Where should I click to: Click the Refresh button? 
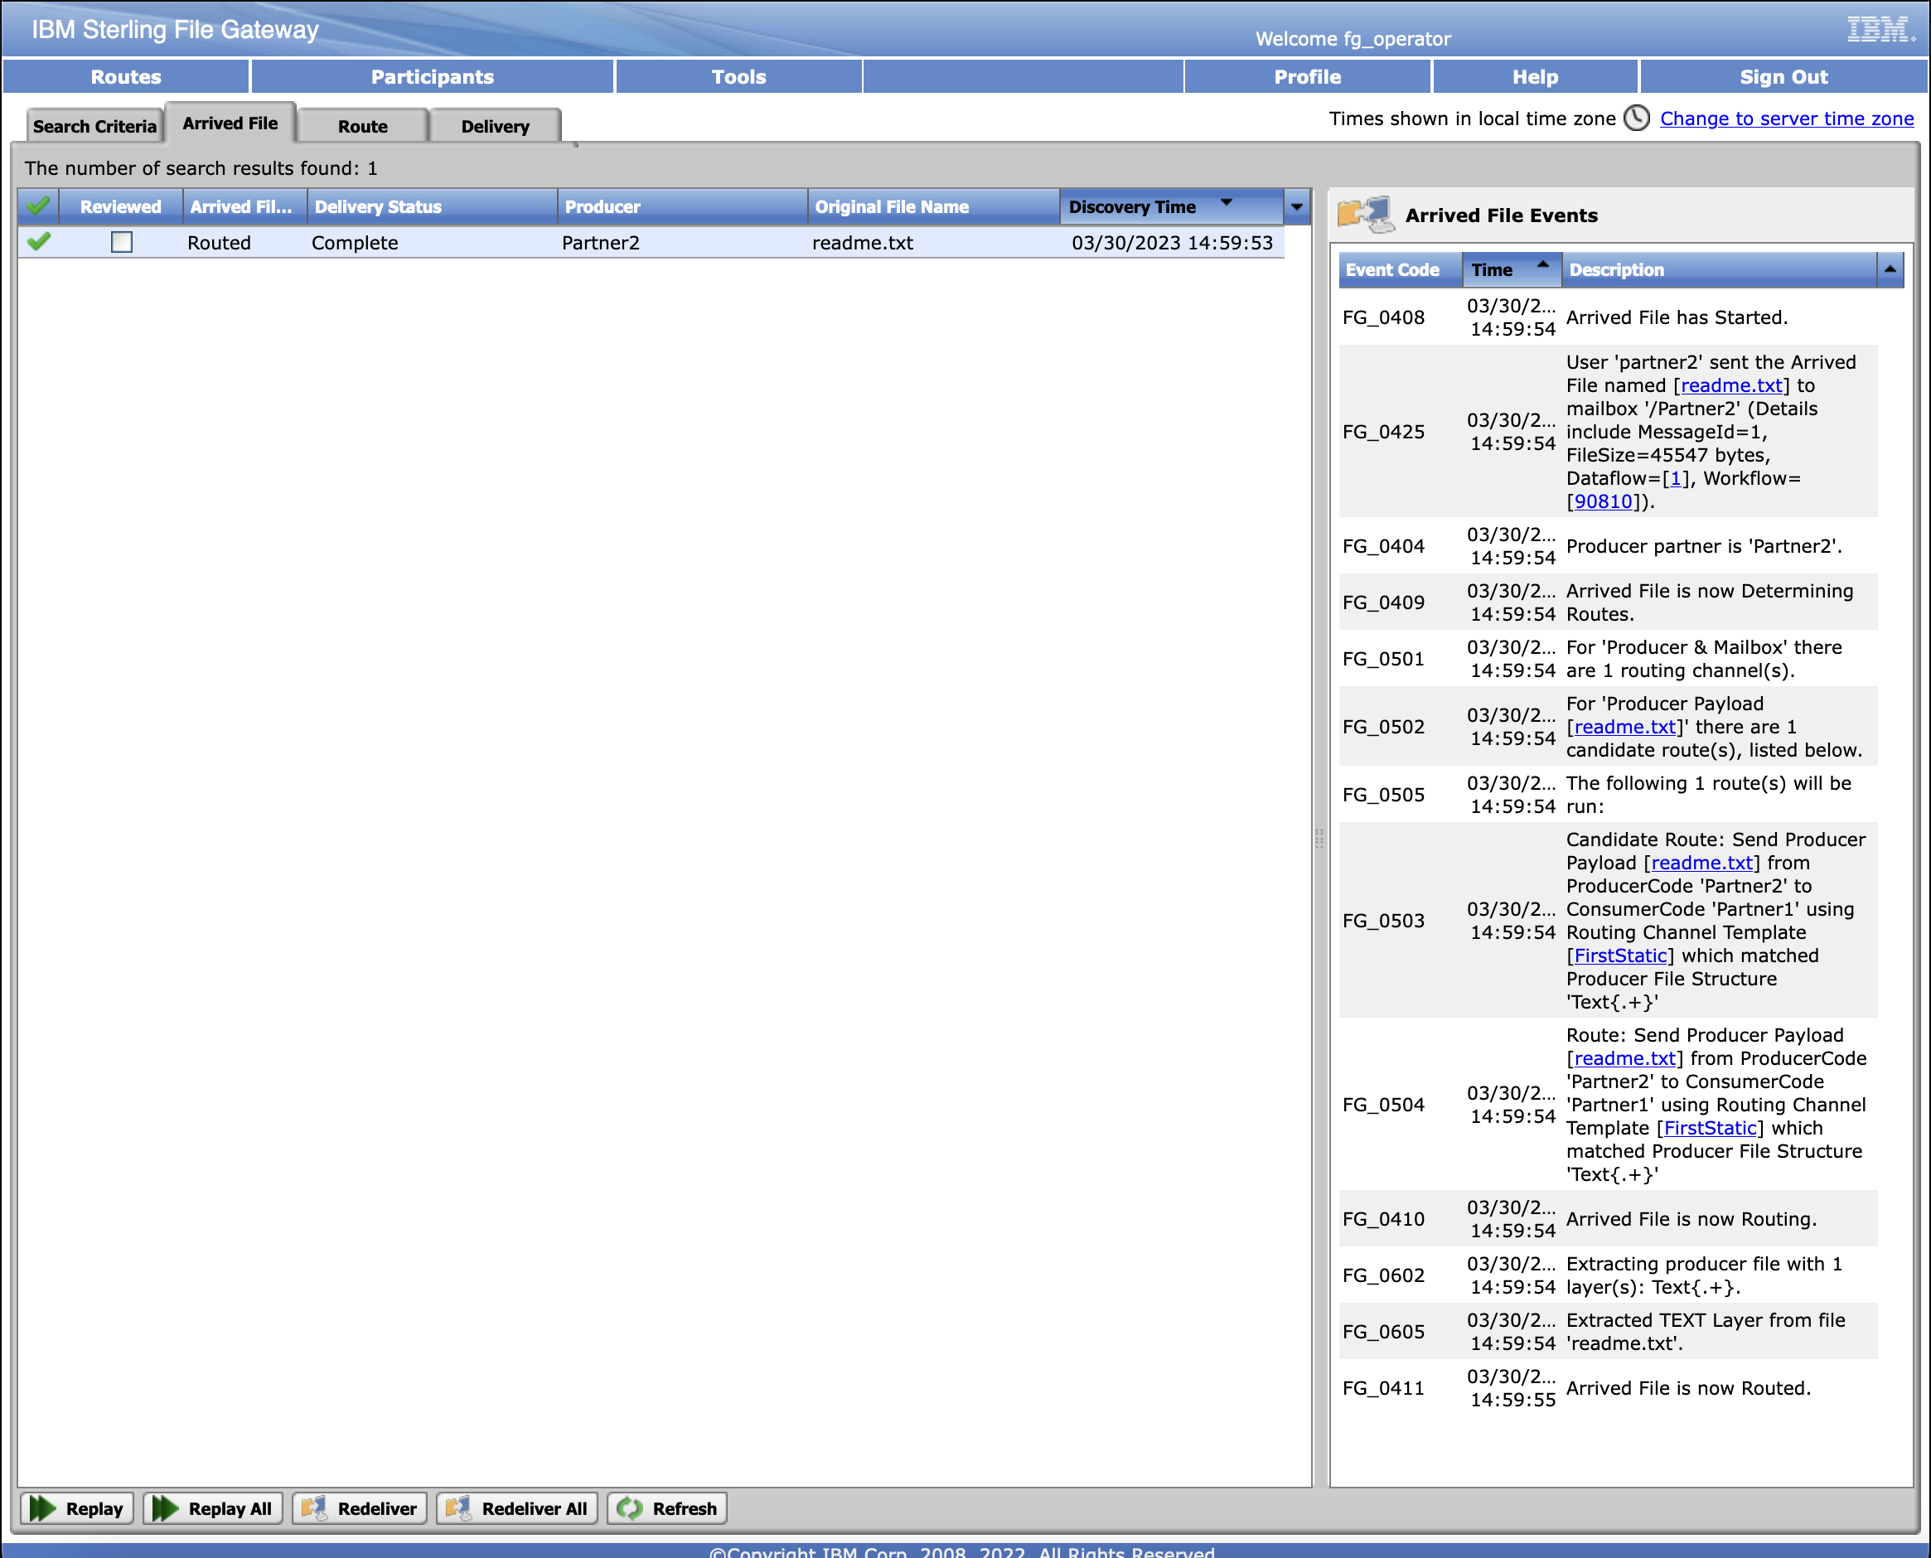pos(666,1508)
